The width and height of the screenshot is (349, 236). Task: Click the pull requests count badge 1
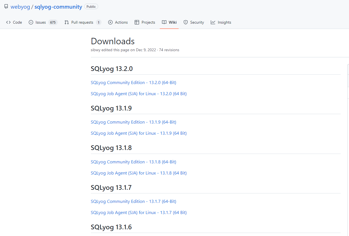[x=99, y=22]
